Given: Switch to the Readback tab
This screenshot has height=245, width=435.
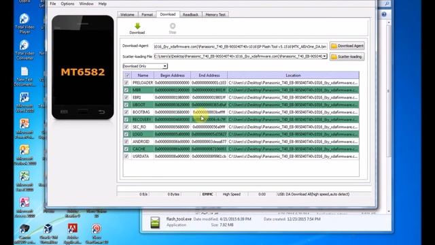Looking at the screenshot, I should click(x=190, y=14).
